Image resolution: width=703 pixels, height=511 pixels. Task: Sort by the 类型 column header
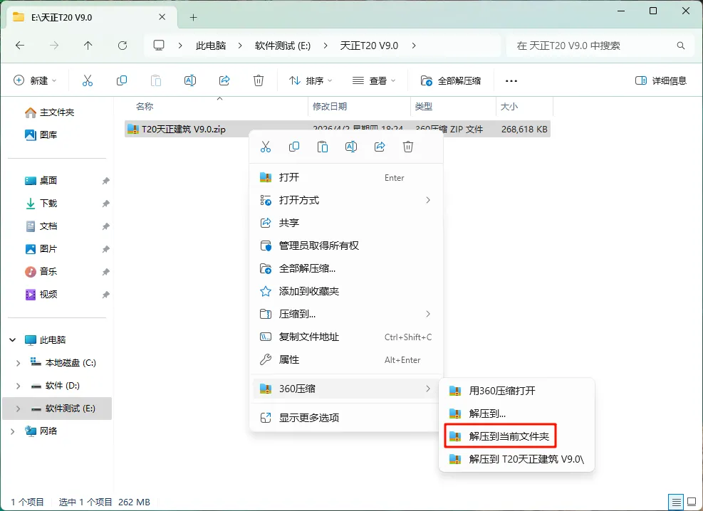pyautogui.click(x=424, y=106)
